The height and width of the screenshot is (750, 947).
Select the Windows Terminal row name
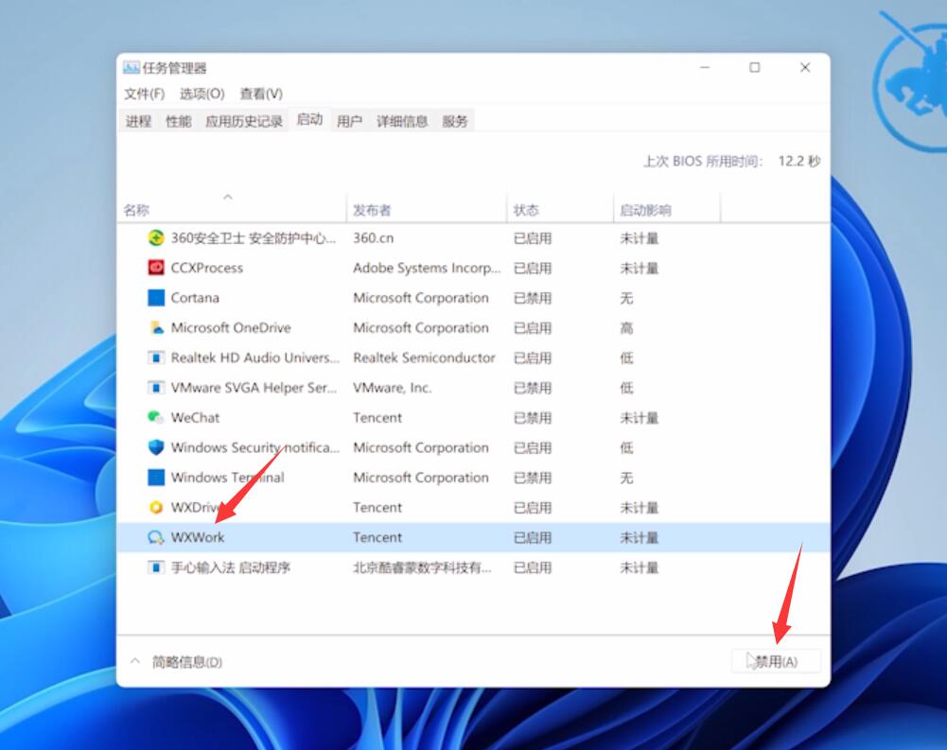(x=228, y=478)
